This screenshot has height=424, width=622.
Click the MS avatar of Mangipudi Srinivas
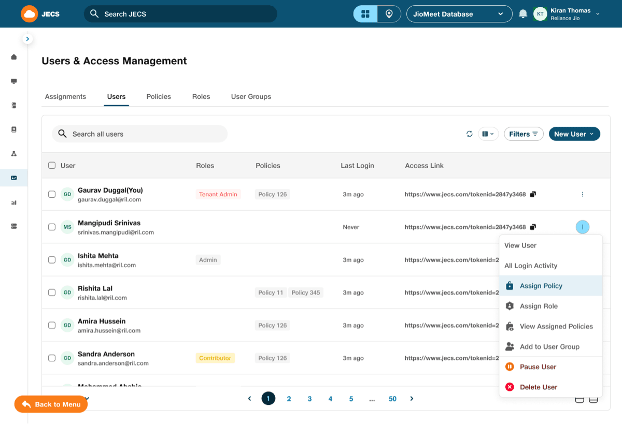point(67,227)
